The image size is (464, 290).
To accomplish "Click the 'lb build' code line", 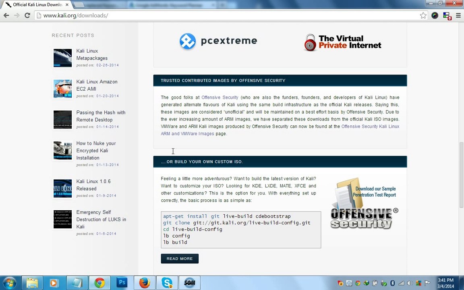I will (x=175, y=242).
